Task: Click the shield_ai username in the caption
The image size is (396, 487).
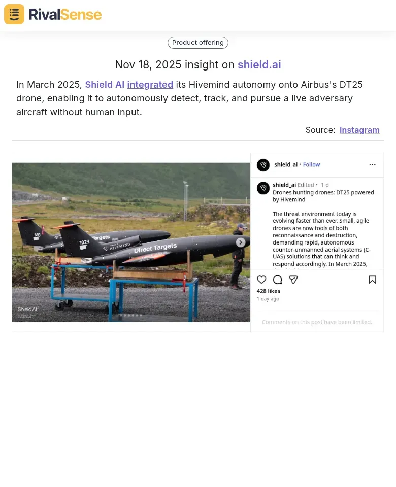Action: tap(284, 185)
